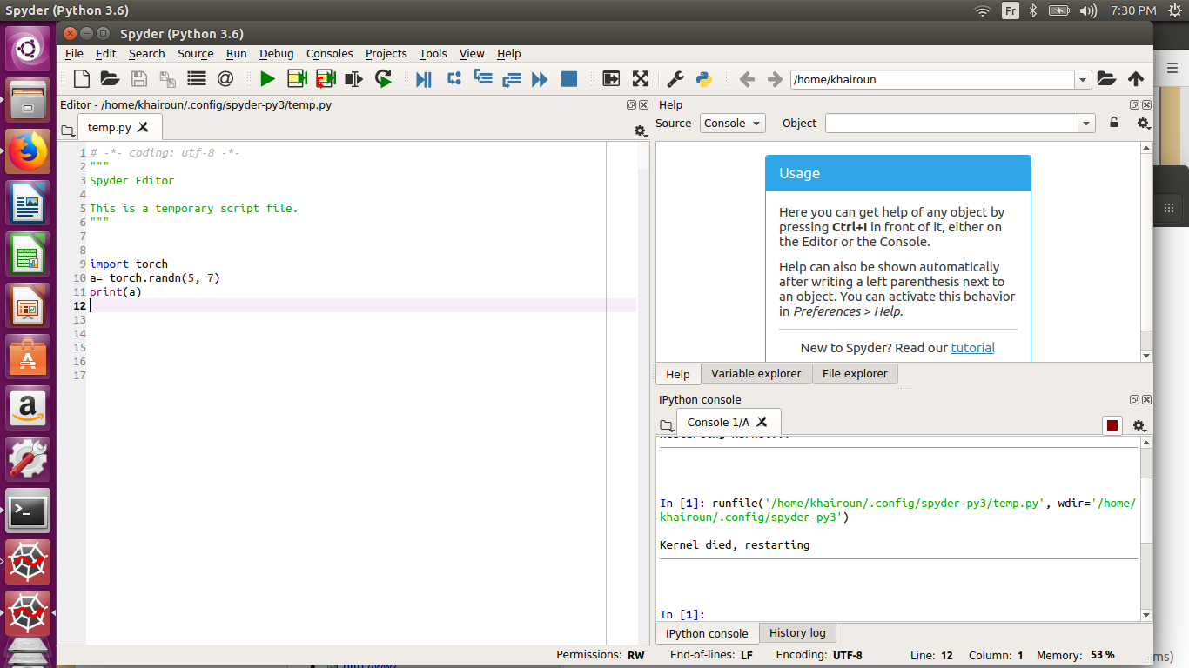The image size is (1189, 668).
Task: Click the New file icon
Action: coord(82,79)
